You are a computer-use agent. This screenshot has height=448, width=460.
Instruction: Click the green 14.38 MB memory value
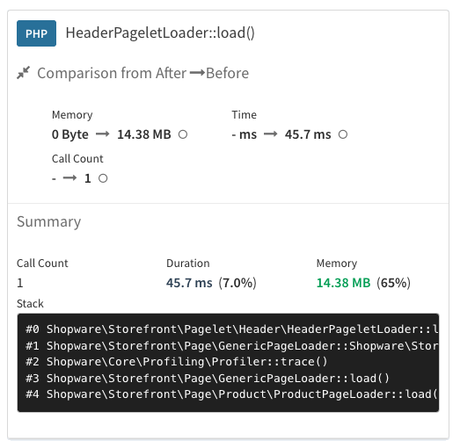click(x=344, y=283)
